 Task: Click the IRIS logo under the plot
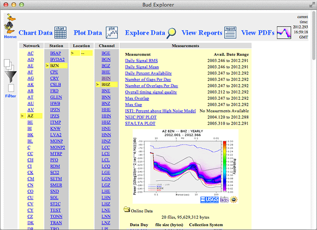pyautogui.click(x=224, y=200)
